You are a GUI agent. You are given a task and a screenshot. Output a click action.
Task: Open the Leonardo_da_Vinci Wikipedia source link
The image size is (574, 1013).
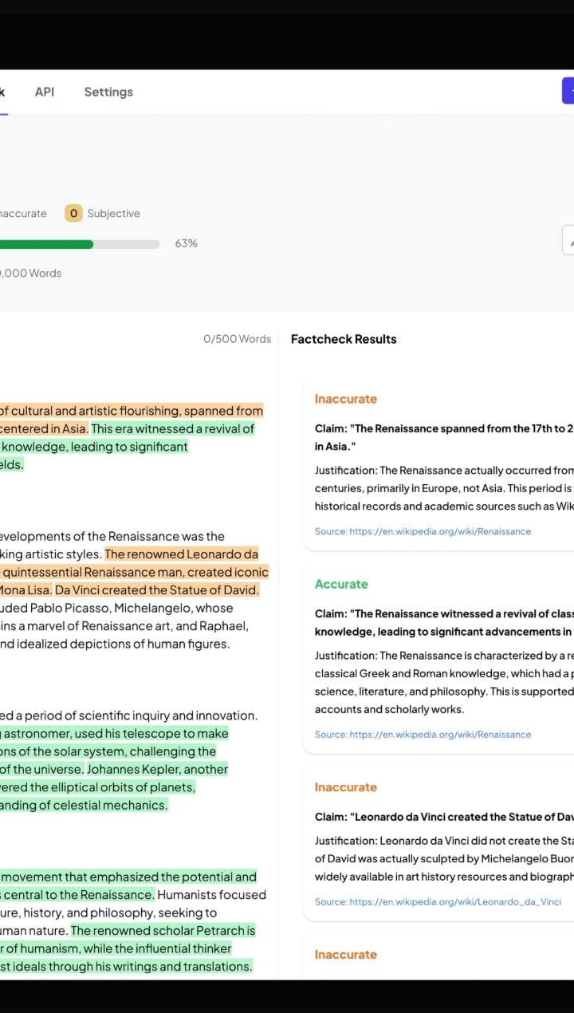(x=438, y=901)
